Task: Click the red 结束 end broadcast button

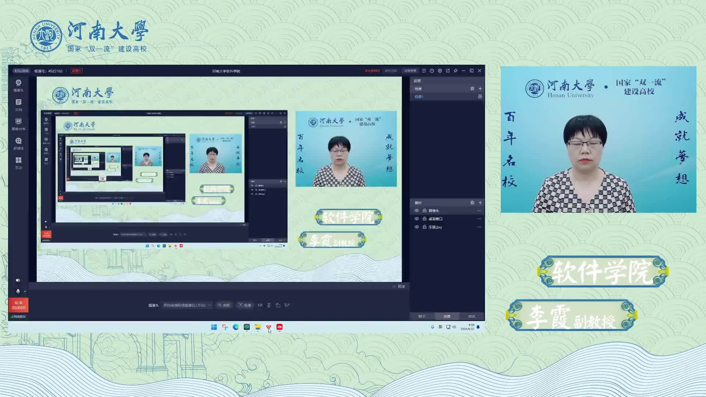Action: click(x=18, y=305)
